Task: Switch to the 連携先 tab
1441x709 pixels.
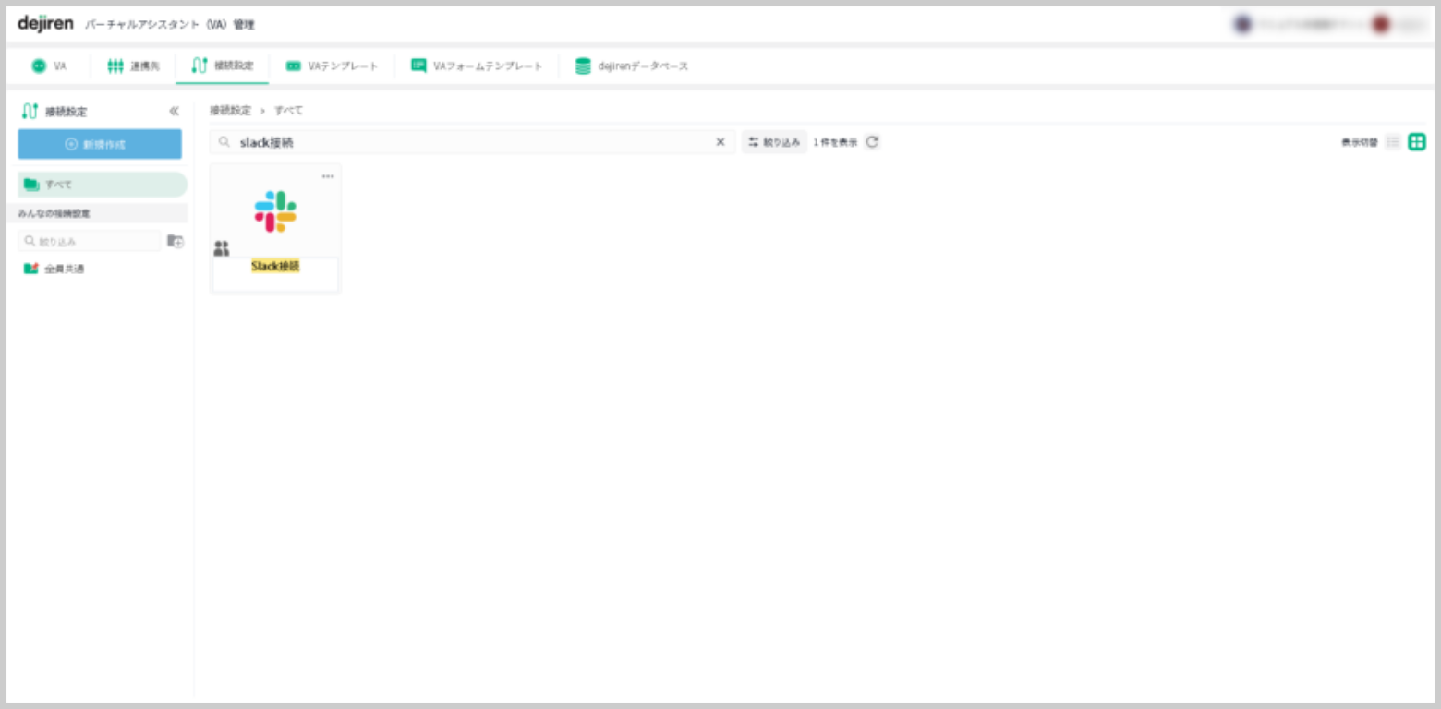Action: click(133, 66)
